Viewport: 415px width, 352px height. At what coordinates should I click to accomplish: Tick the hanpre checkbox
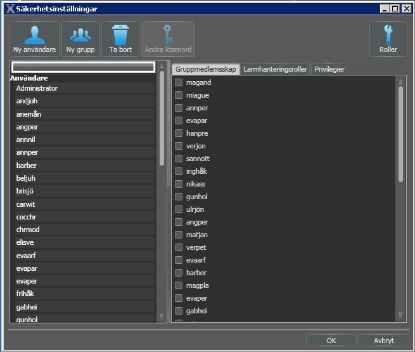tap(179, 133)
